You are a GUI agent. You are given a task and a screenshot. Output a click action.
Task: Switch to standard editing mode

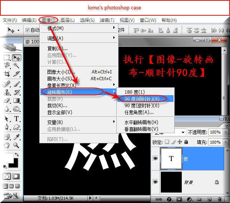point(7,177)
